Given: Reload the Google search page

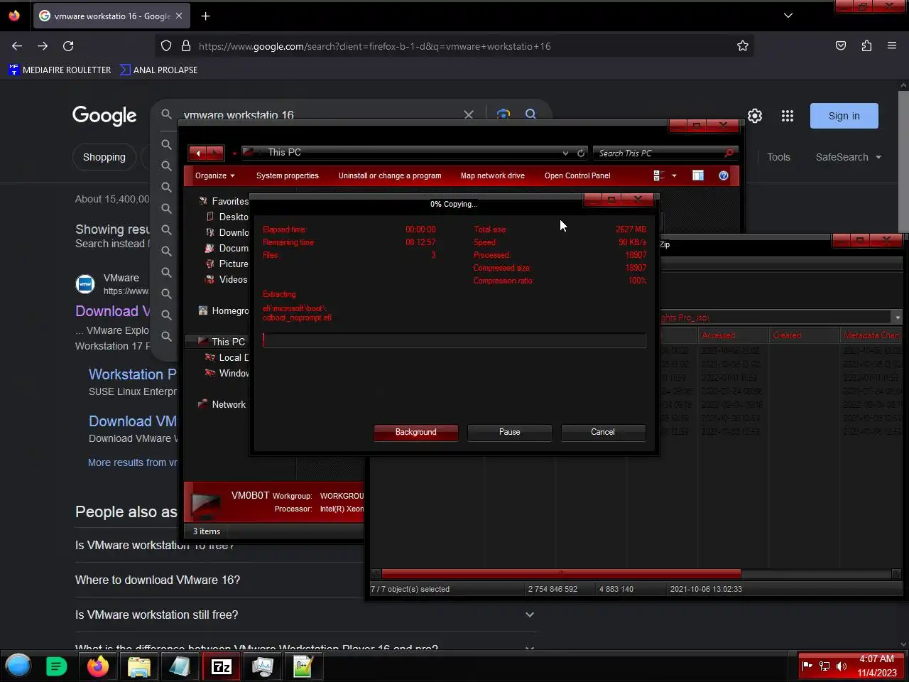Looking at the screenshot, I should (x=68, y=46).
